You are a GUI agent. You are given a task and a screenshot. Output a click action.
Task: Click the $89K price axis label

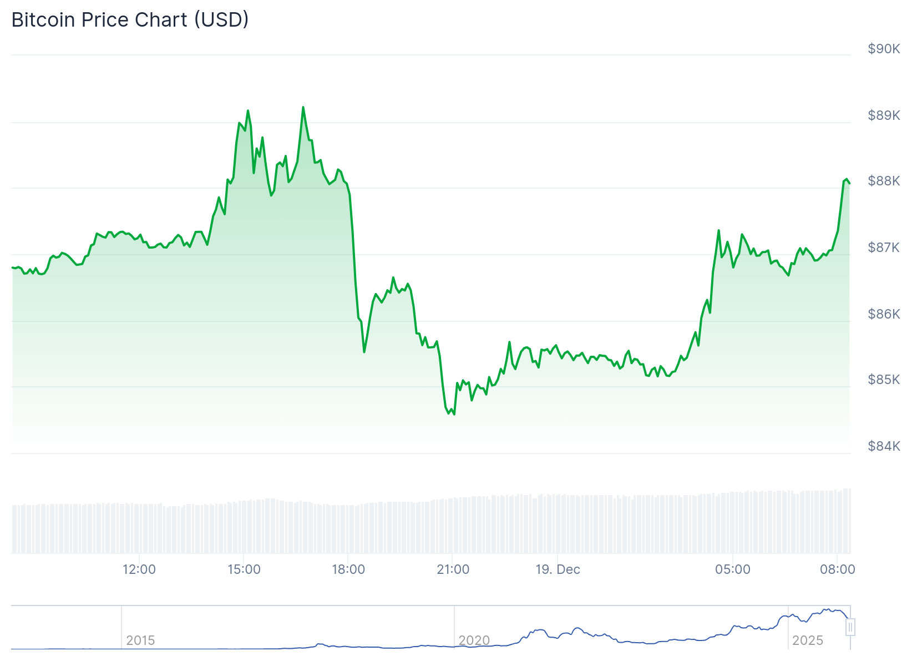884,115
